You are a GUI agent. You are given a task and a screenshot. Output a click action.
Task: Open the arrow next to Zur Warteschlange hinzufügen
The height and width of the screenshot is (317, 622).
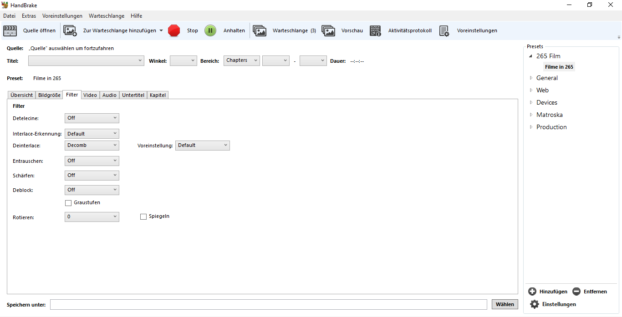[x=161, y=31]
